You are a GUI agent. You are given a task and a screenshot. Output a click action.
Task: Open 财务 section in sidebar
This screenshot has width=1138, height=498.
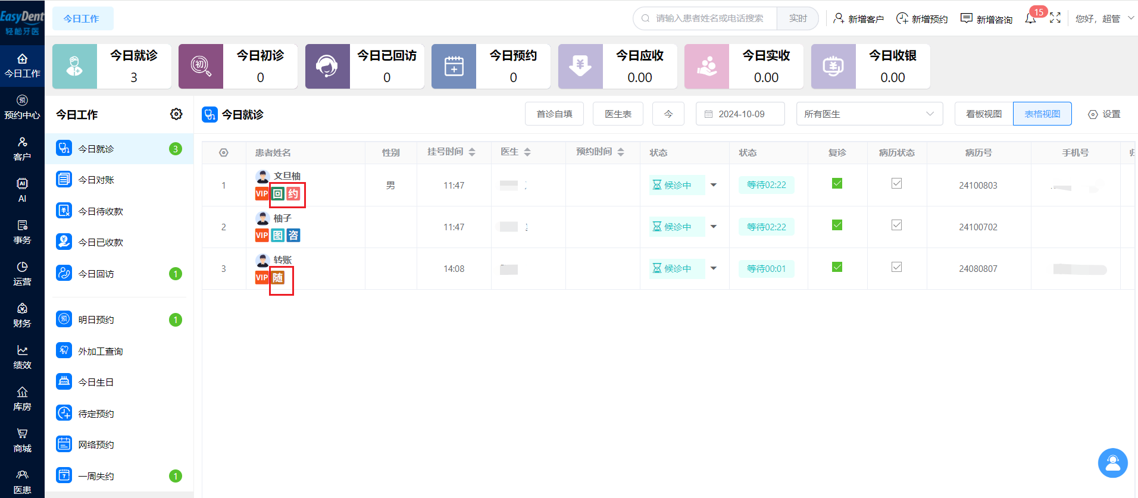click(x=22, y=315)
